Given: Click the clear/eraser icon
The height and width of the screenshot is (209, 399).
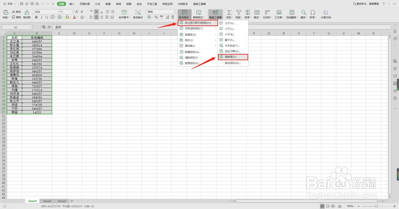Looking at the screenshot, I should (x=82, y=17).
